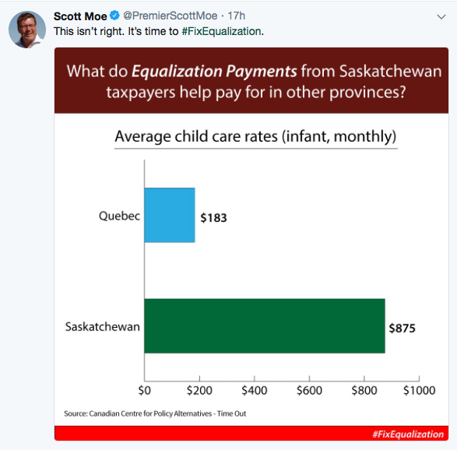Image resolution: width=457 pixels, height=450 pixels.
Task: Click the blue verified badge icon
Action: tap(114, 16)
